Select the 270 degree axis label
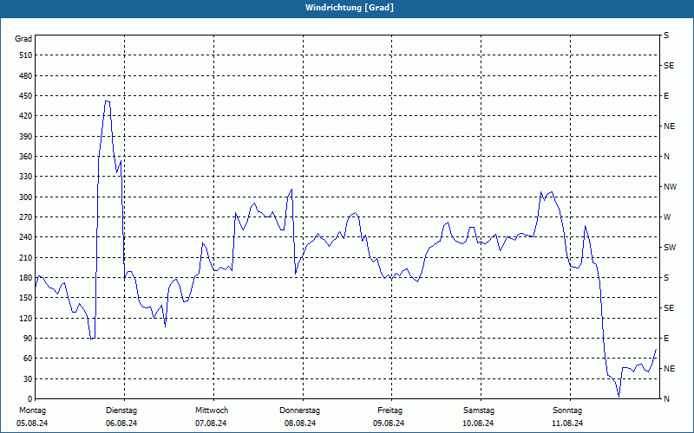 click(25, 217)
